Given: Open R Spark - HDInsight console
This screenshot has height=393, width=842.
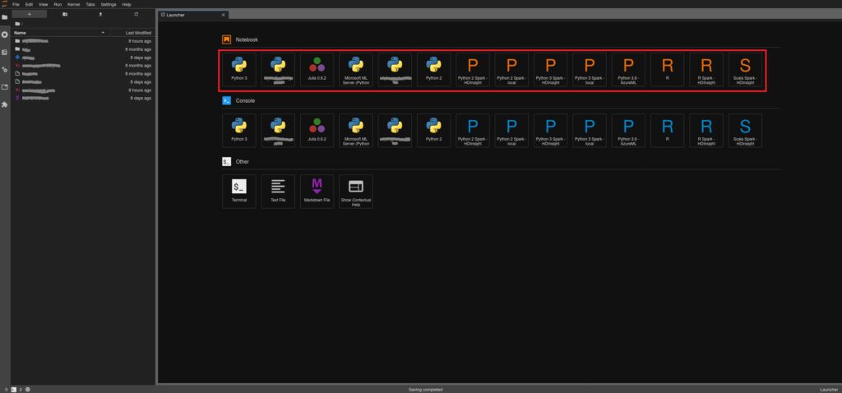Looking at the screenshot, I should [706, 131].
